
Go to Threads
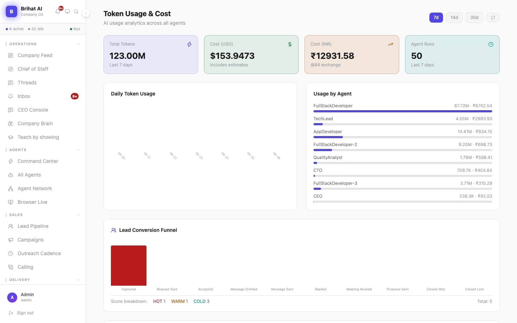(43, 83)
